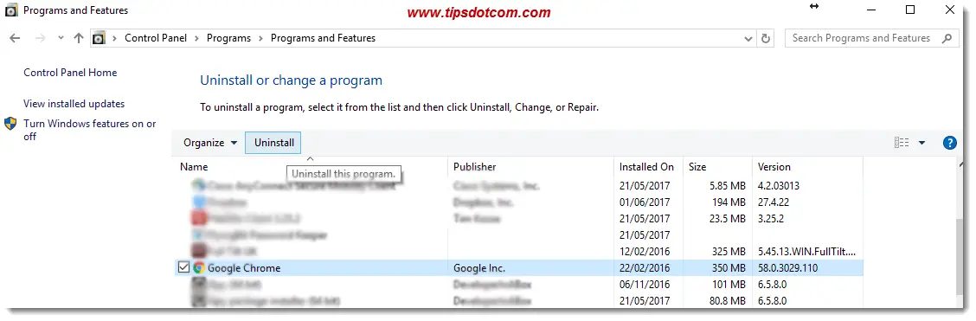Expand chevron after Control Panel breadcrumb
Image resolution: width=976 pixels, height=321 pixels.
196,38
